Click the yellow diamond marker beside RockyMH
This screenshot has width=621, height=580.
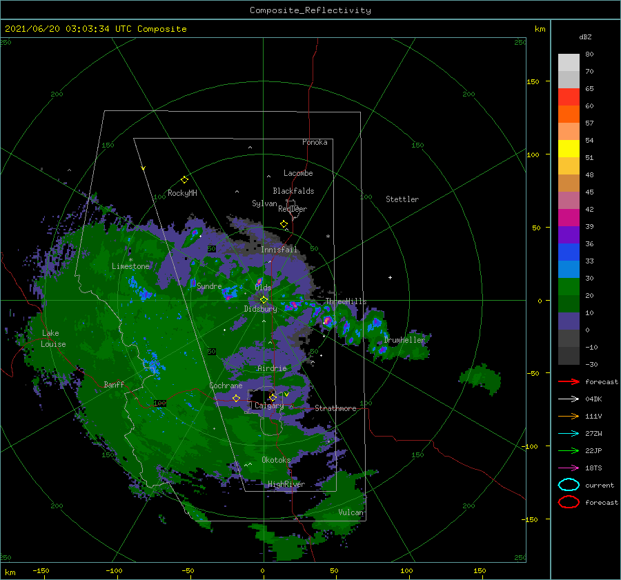[184, 180]
